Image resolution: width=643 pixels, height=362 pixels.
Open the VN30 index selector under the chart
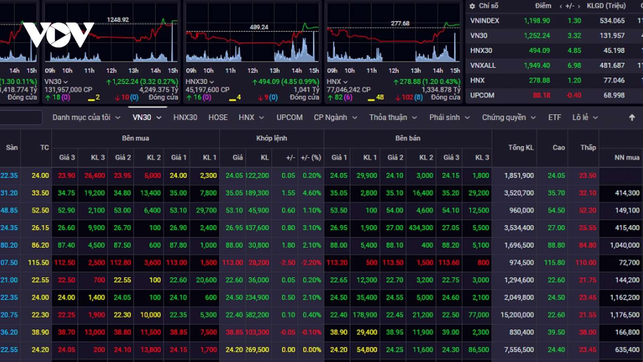(56, 82)
